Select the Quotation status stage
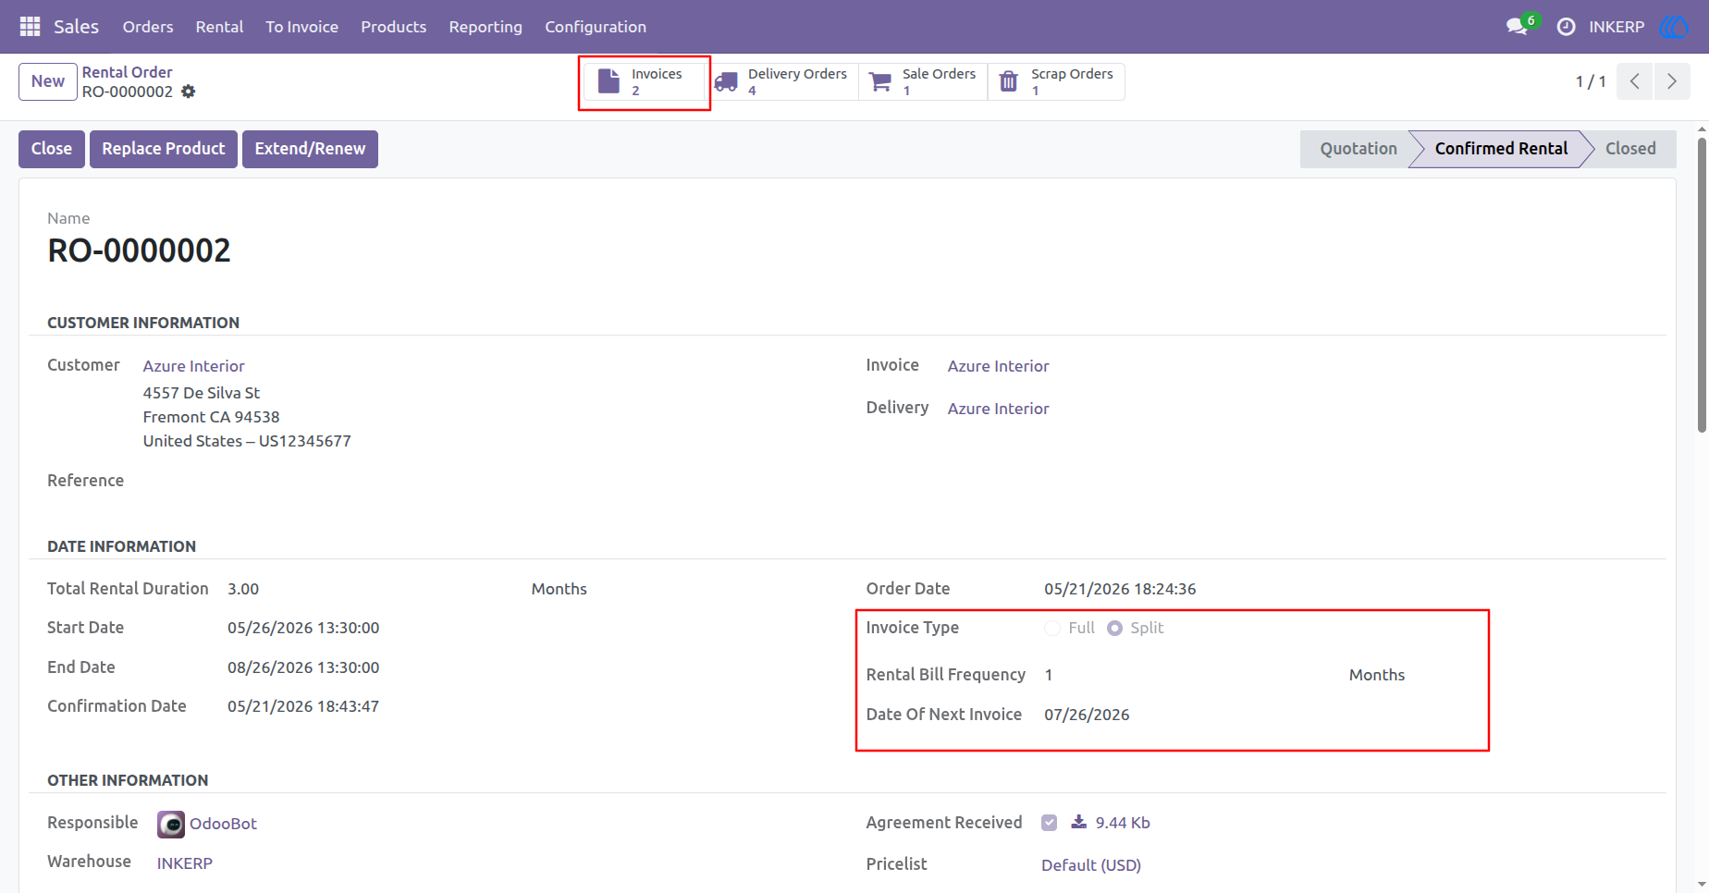The width and height of the screenshot is (1709, 893). pos(1357,149)
